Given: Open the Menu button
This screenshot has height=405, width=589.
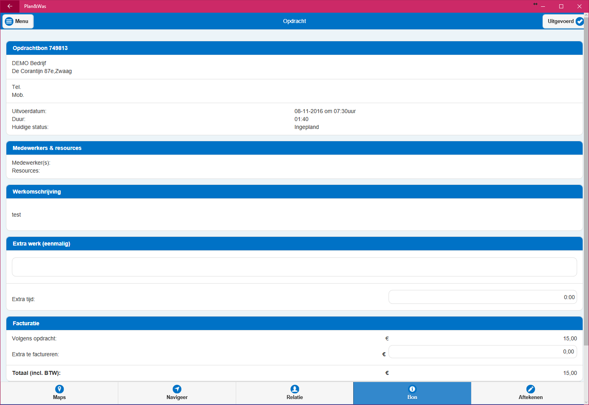Looking at the screenshot, I should tap(18, 21).
